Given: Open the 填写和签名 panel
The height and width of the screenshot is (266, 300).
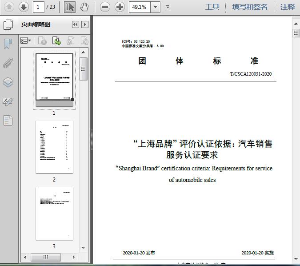Looking at the screenshot, I should pyautogui.click(x=250, y=7).
